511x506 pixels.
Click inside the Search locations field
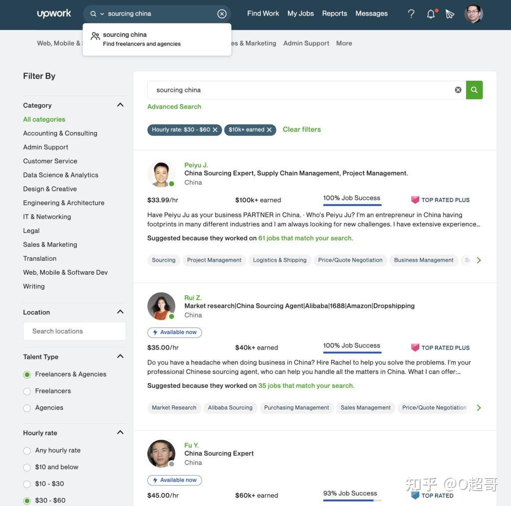coord(74,331)
